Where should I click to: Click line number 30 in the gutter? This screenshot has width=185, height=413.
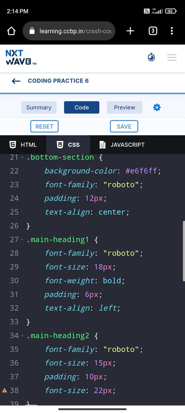(14, 281)
